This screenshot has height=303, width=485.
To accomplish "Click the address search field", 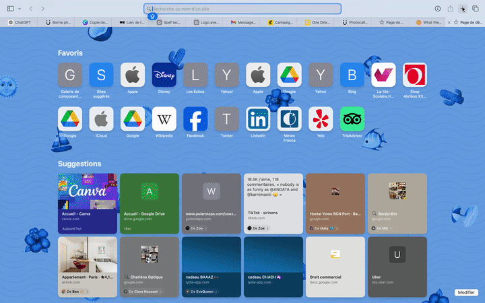I will [243, 9].
